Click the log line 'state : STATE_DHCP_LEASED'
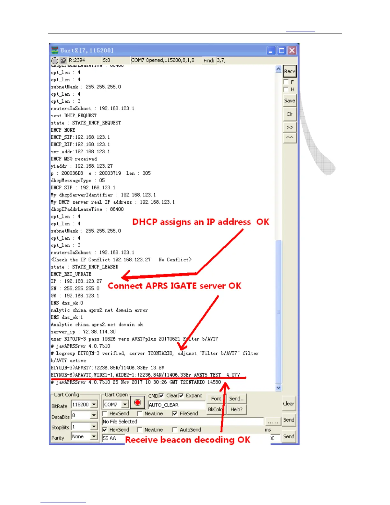Screen dimensions: 390x505 tap(84, 267)
